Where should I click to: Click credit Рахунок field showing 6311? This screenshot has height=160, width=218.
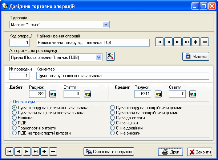[x=143, y=94]
